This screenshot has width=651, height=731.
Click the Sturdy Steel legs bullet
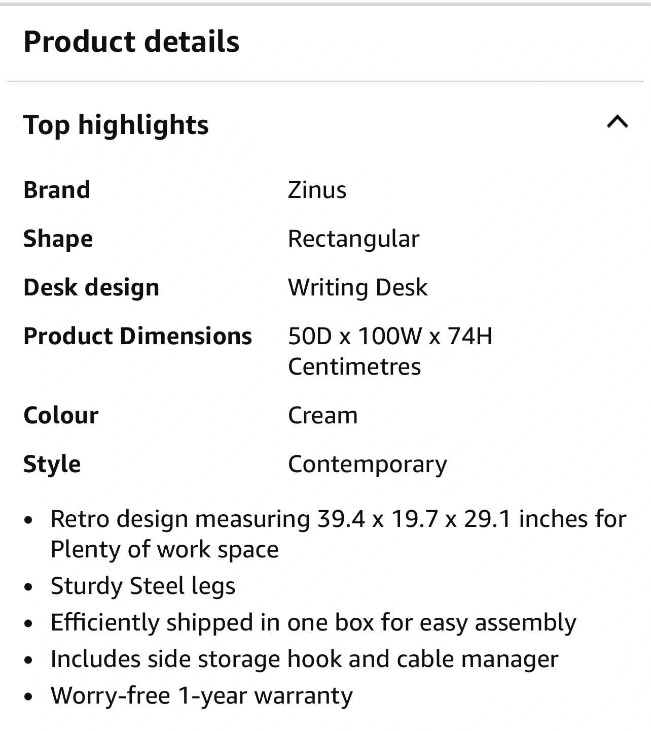pyautogui.click(x=143, y=586)
